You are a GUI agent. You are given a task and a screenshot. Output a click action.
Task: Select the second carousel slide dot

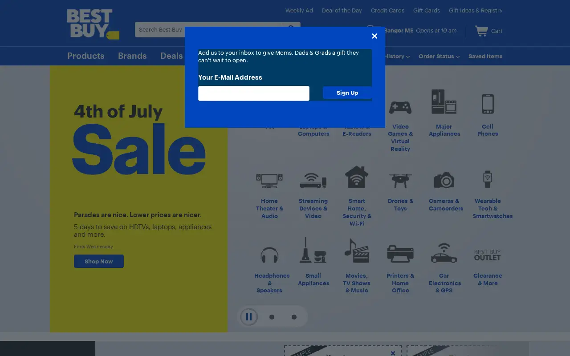[272, 317]
